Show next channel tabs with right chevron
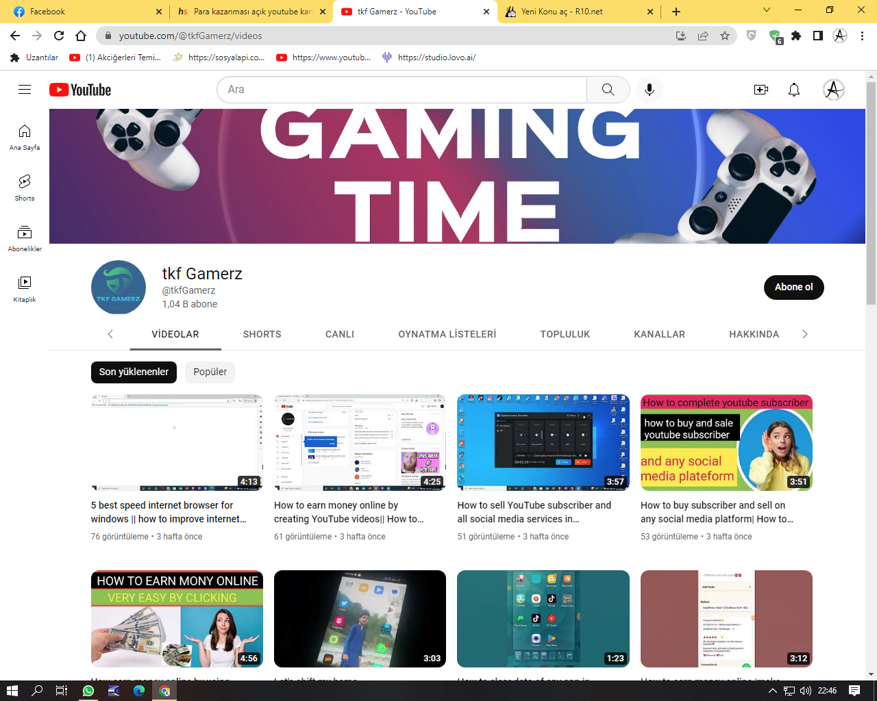Image resolution: width=877 pixels, height=701 pixels. coord(805,334)
